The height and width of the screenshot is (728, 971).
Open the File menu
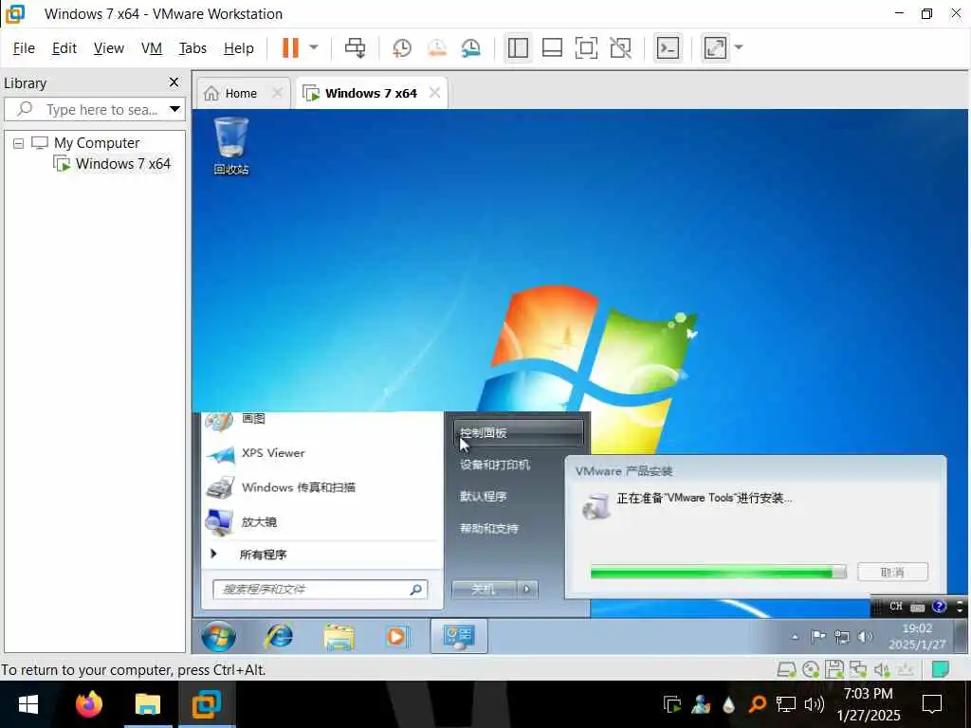(24, 48)
